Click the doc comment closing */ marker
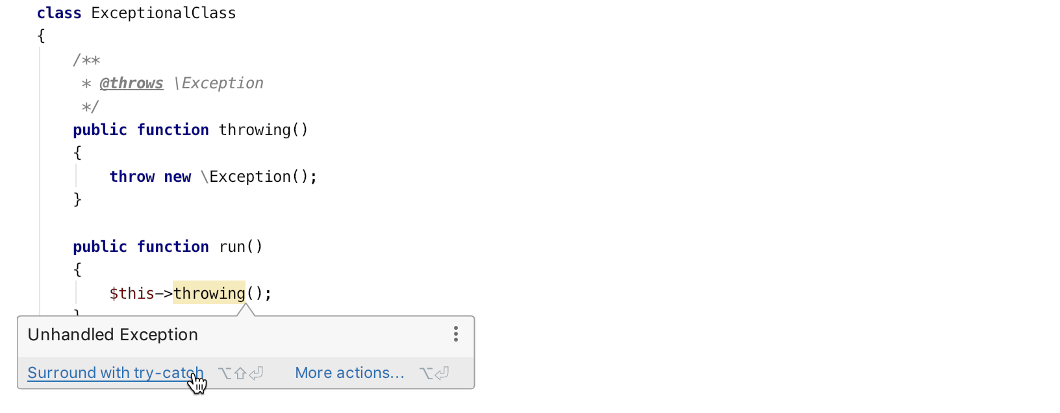 click(x=90, y=106)
